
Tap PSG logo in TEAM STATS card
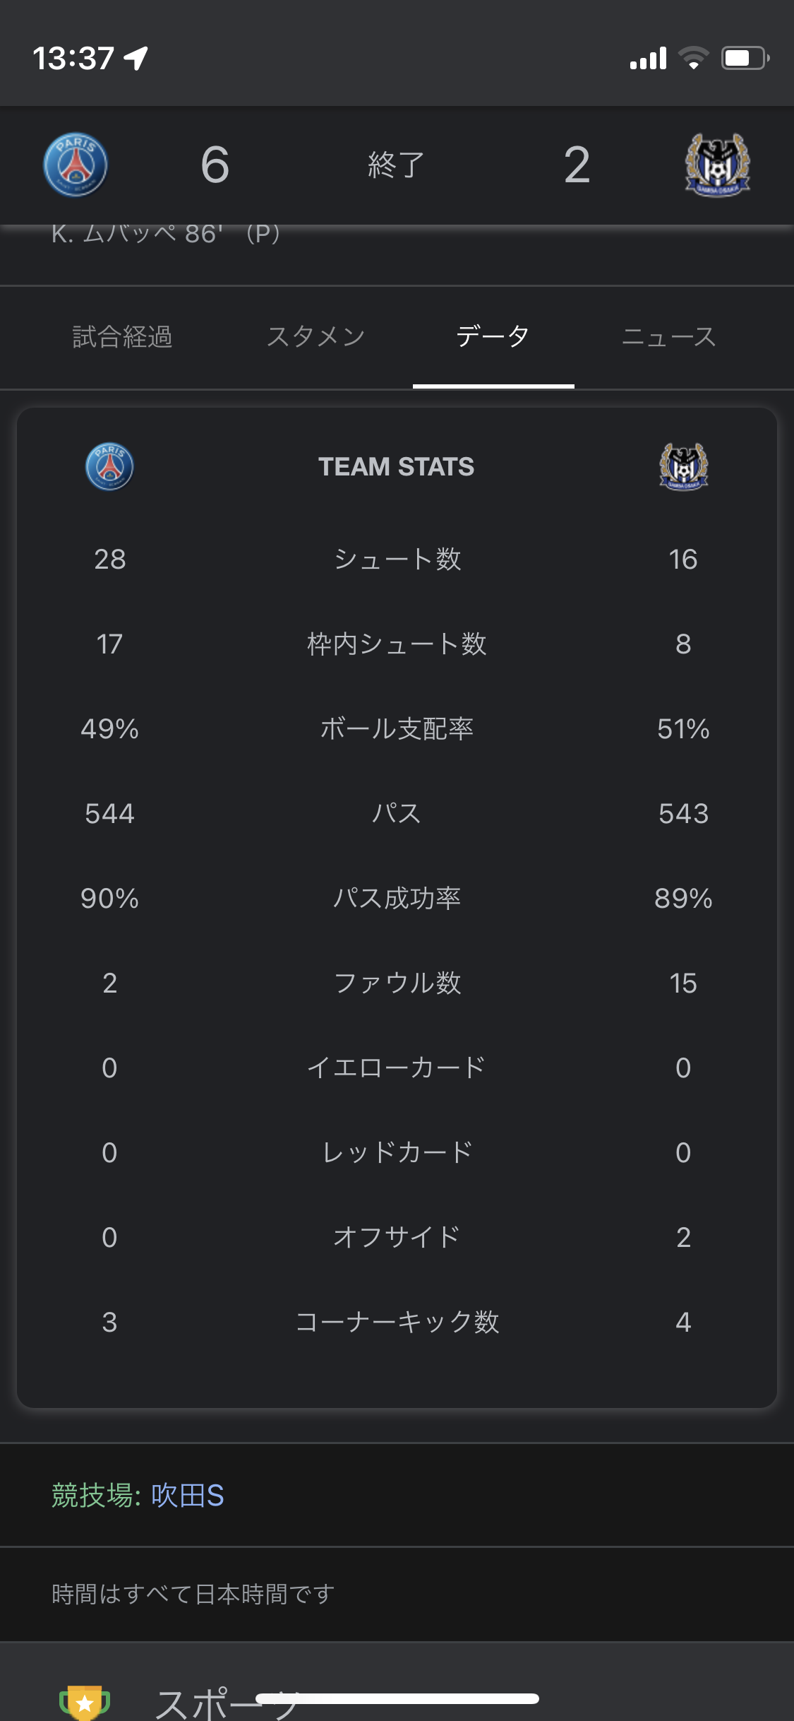pos(109,466)
